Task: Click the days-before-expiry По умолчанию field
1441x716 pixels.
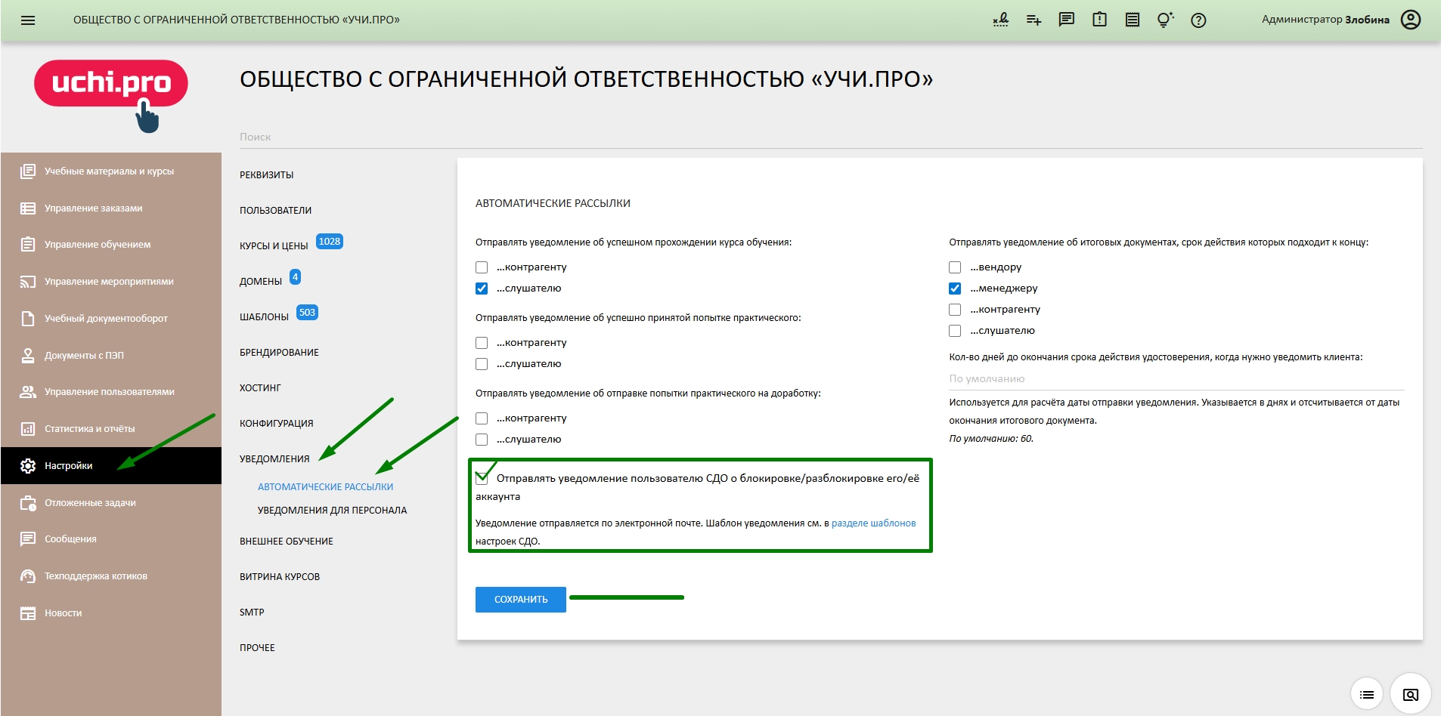Action: click(x=1176, y=379)
